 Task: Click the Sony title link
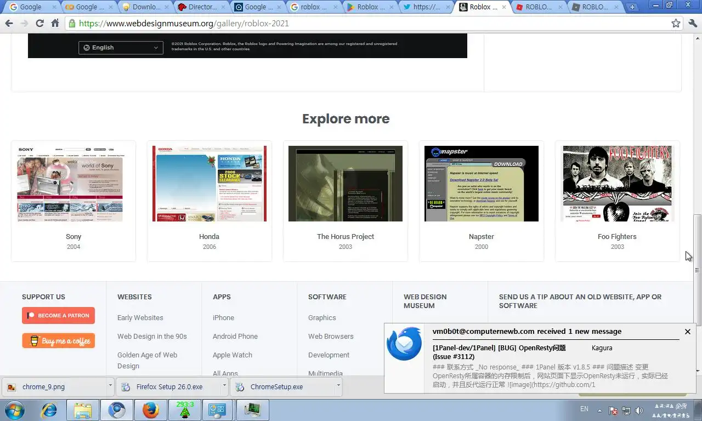tap(73, 237)
